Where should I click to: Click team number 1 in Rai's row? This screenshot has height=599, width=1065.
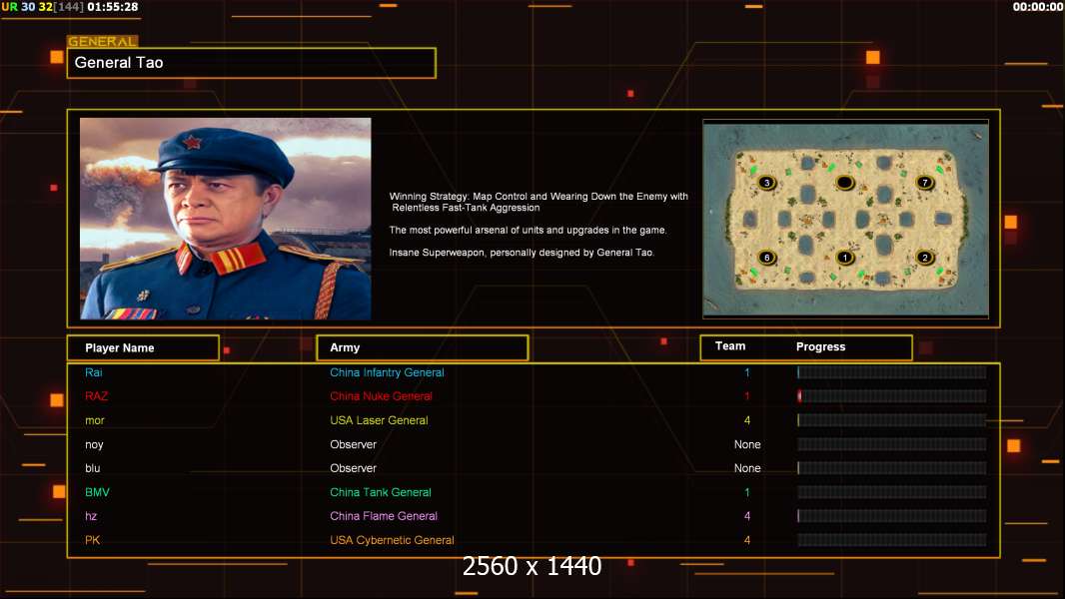click(x=747, y=372)
